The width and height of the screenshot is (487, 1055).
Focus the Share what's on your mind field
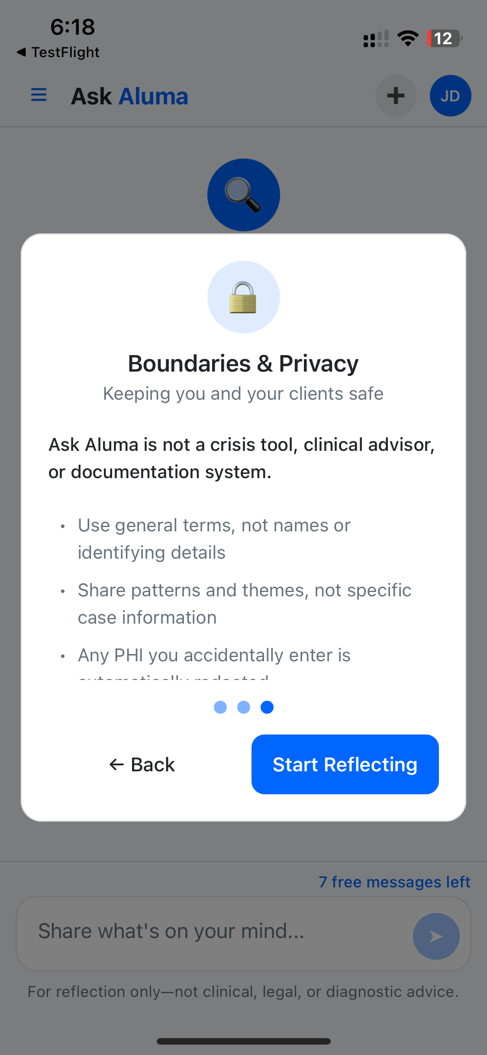pos(216,931)
